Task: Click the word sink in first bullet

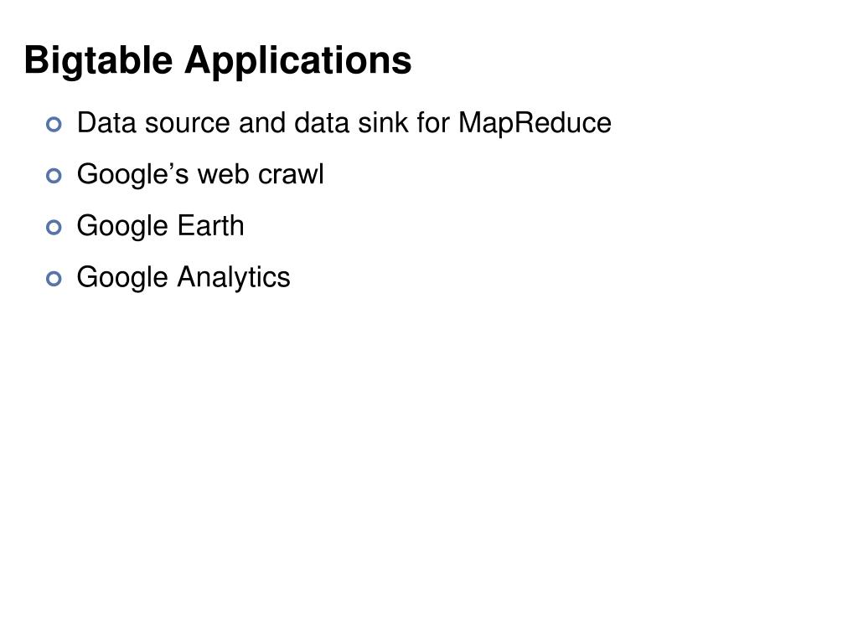Action: point(382,122)
